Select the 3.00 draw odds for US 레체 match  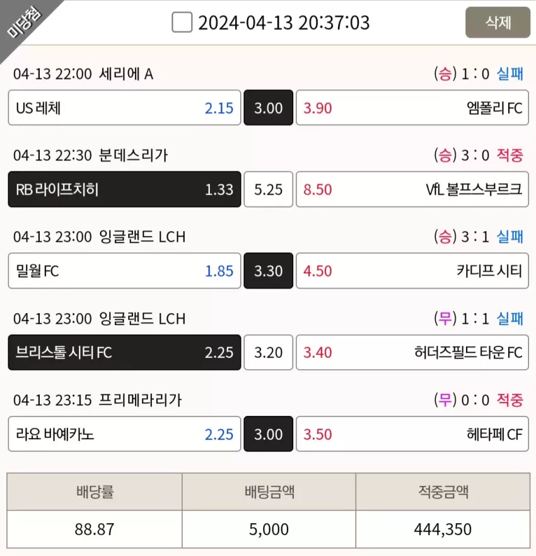269,107
